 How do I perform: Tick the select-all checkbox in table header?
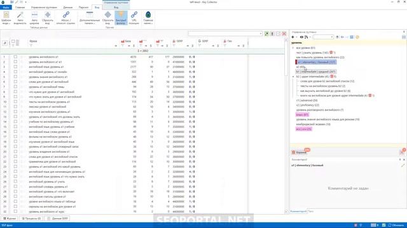tap(13, 41)
